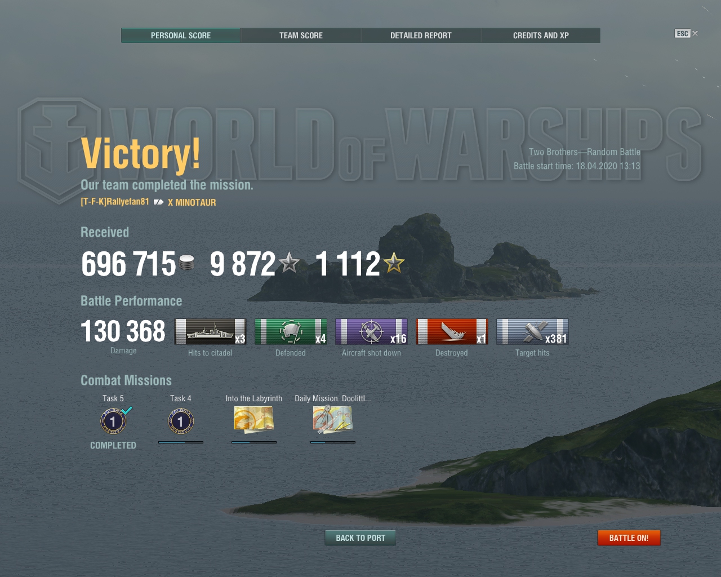Click the Defended ribbon icon
The height and width of the screenshot is (577, 721).
tap(291, 331)
